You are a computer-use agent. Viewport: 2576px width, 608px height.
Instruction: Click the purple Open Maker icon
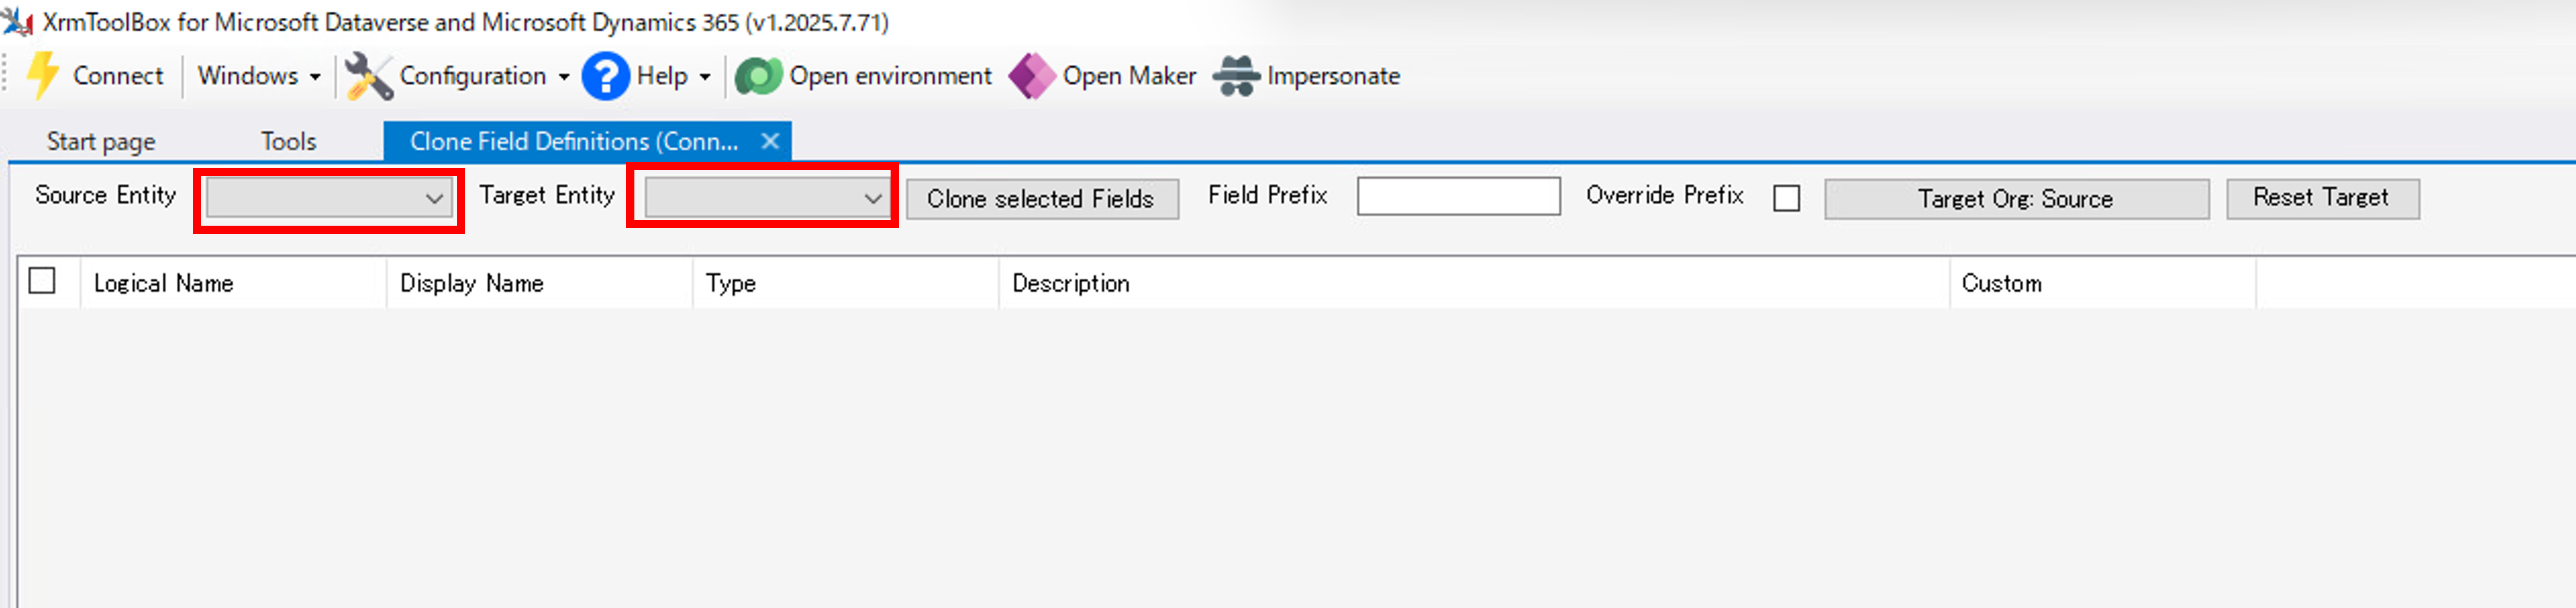coord(1031,76)
